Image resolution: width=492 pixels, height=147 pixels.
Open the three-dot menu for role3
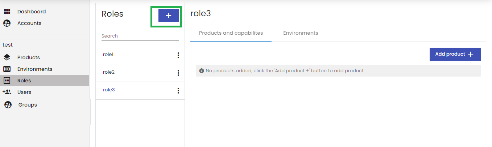(x=178, y=91)
